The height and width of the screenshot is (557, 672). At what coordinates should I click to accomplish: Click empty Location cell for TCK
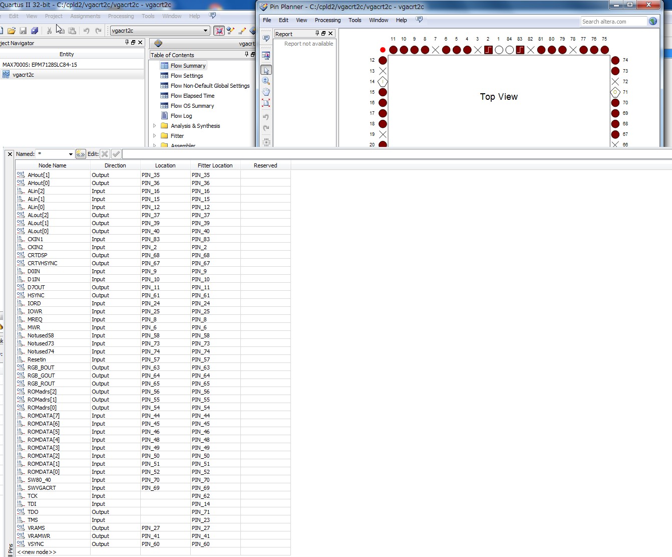pos(165,496)
